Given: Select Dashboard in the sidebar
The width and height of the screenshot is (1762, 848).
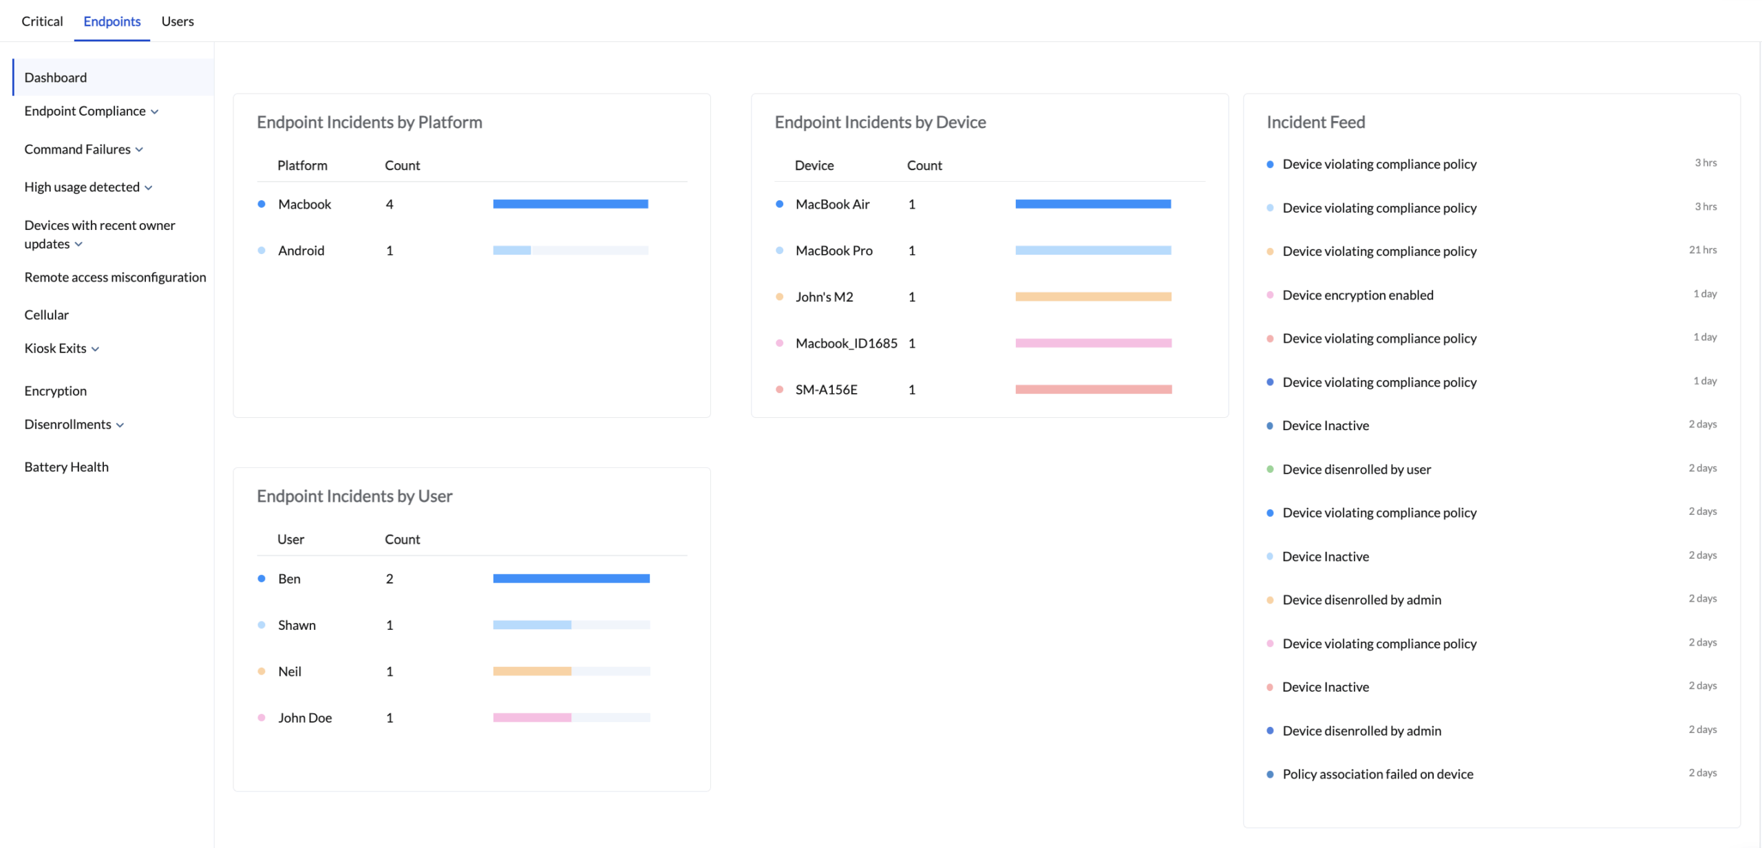Looking at the screenshot, I should 55,78.
